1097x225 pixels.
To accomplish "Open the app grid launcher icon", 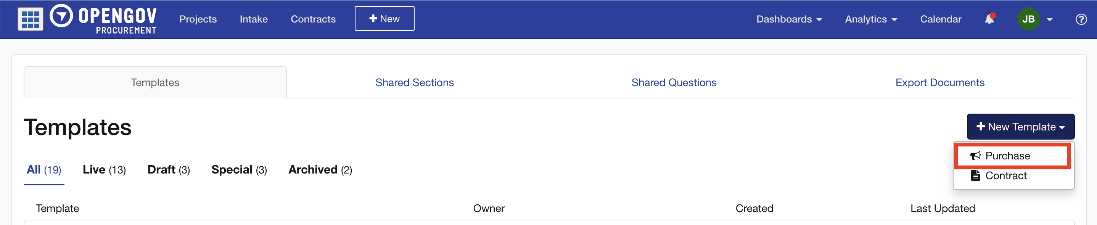I will (30, 19).
